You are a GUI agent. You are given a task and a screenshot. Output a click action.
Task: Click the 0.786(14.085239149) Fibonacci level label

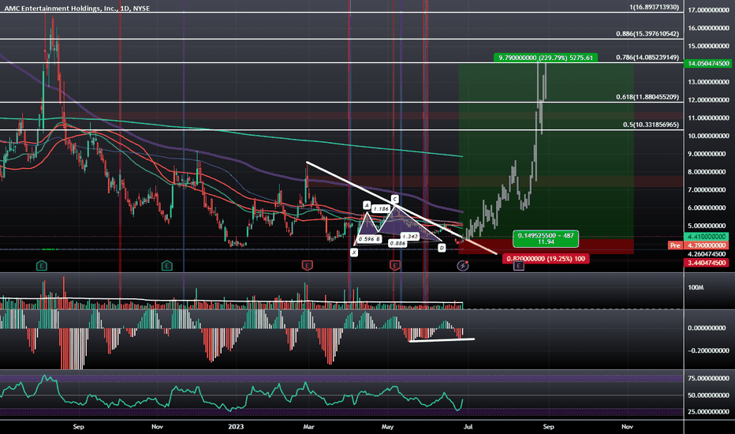click(647, 58)
